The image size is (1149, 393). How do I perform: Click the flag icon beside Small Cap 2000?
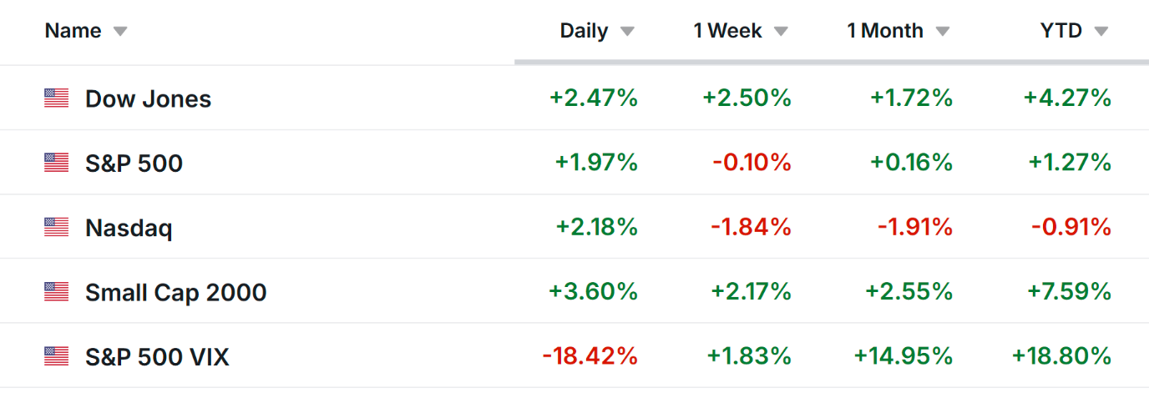(56, 292)
